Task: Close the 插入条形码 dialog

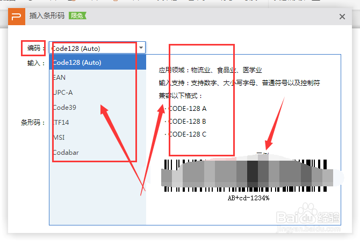Action: [x=342, y=17]
